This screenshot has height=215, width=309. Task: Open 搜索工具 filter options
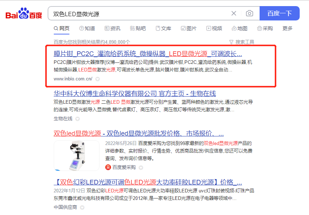coord(242,42)
